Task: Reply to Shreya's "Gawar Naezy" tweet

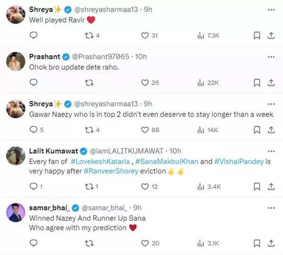Action: [34, 130]
